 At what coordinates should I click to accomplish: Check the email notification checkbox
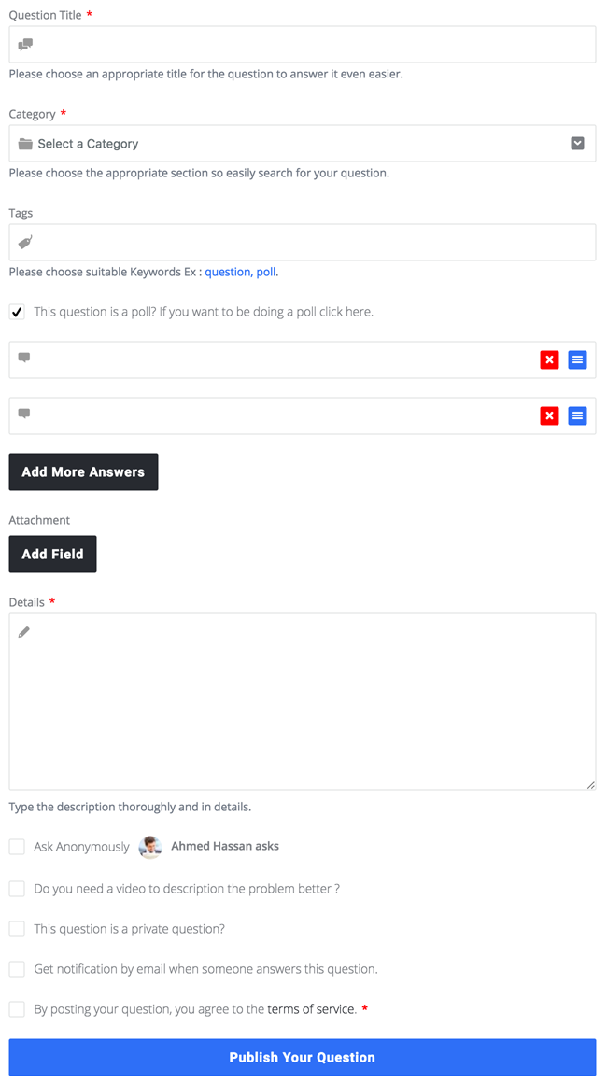[x=17, y=969]
